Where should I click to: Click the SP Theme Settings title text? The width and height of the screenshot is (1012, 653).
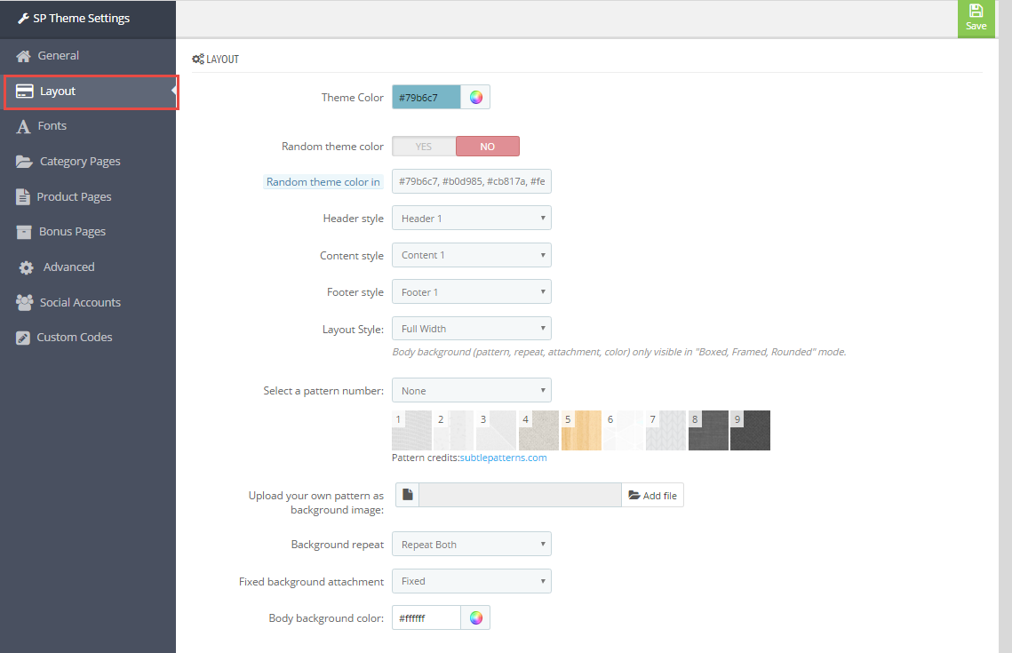pyautogui.click(x=82, y=18)
